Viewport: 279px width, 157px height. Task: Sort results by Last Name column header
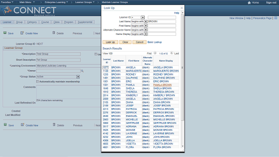tap(118, 61)
